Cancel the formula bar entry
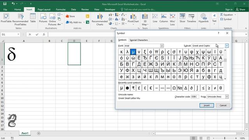 coord(30,34)
